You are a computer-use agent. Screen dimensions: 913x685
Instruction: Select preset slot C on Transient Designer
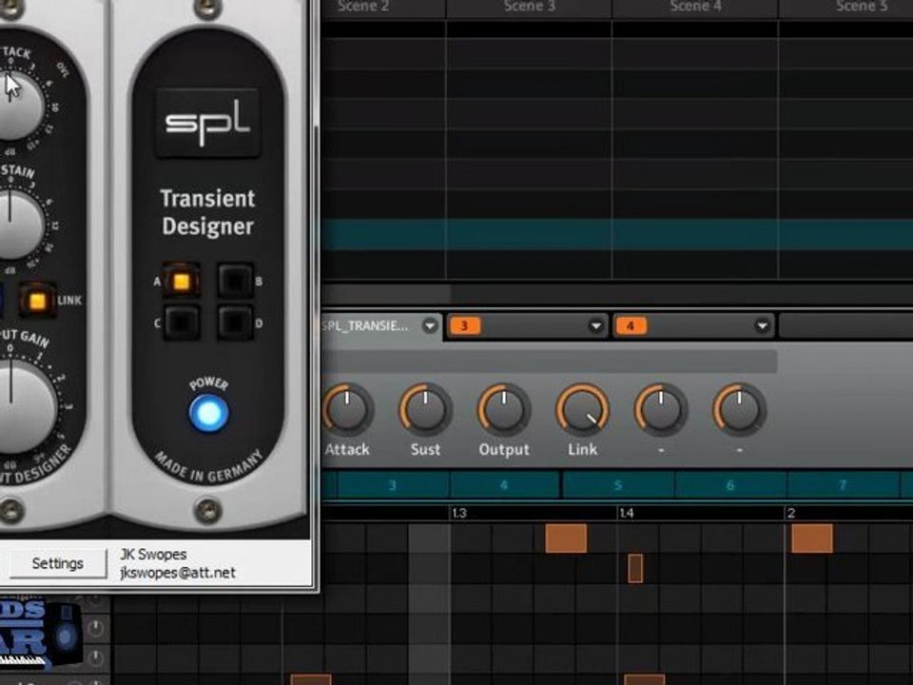tap(182, 323)
